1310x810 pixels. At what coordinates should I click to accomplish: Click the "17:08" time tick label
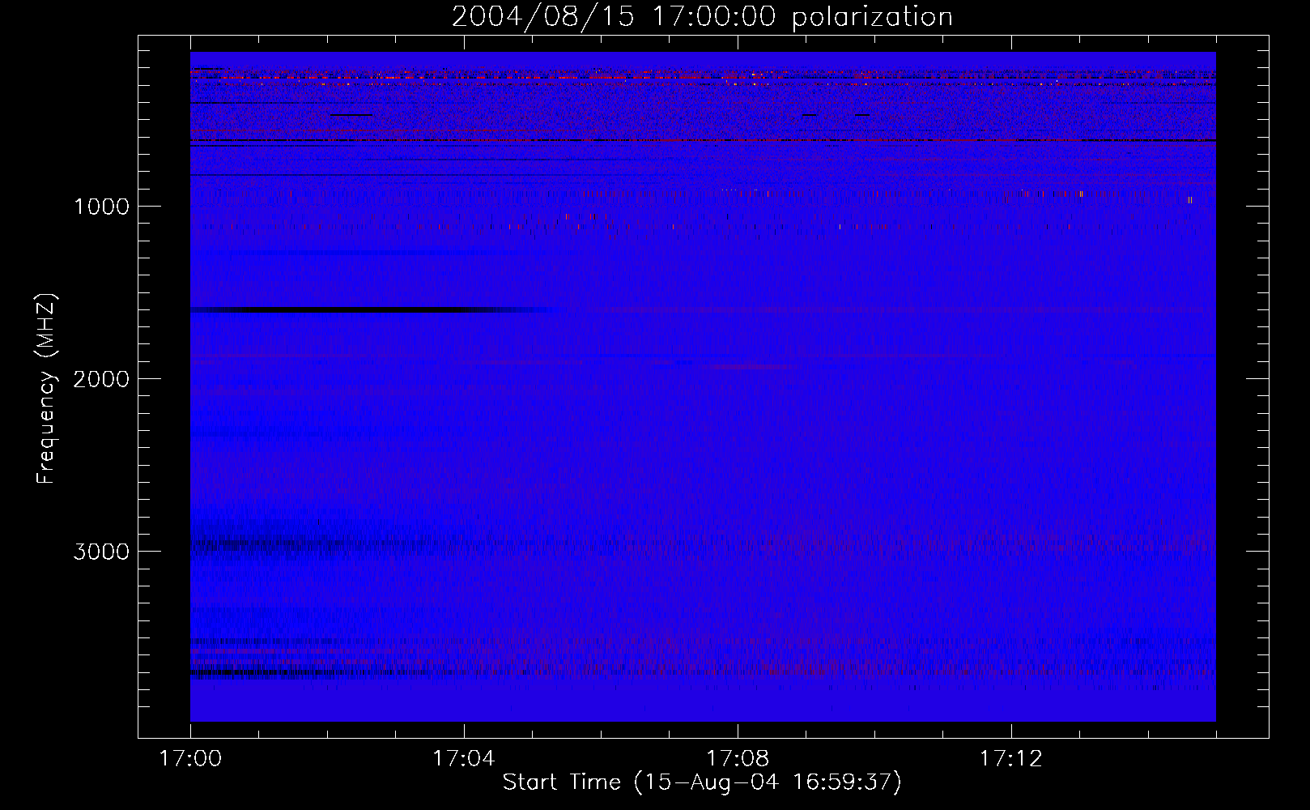[738, 759]
